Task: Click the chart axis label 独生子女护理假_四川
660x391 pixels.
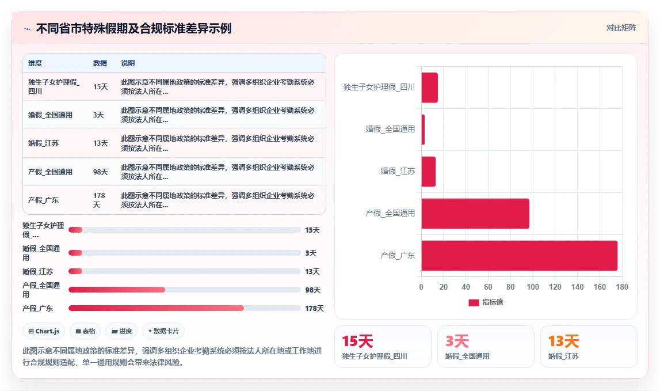Action: coord(379,87)
